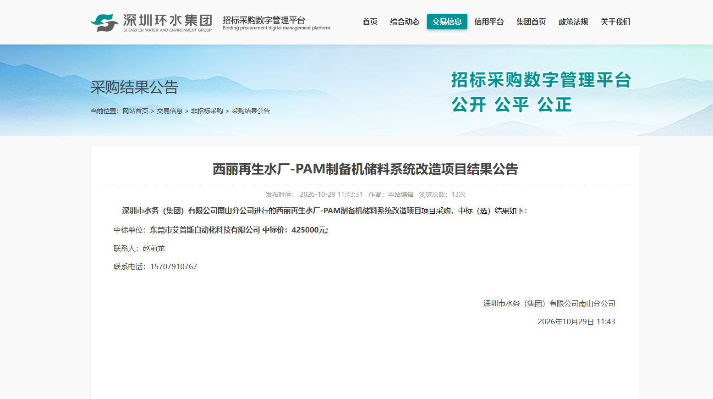Viewport: 713px width, 399px height.
Task: Click the signature 深圳市水务（集团）有限公司南山分公司
Action: point(549,303)
